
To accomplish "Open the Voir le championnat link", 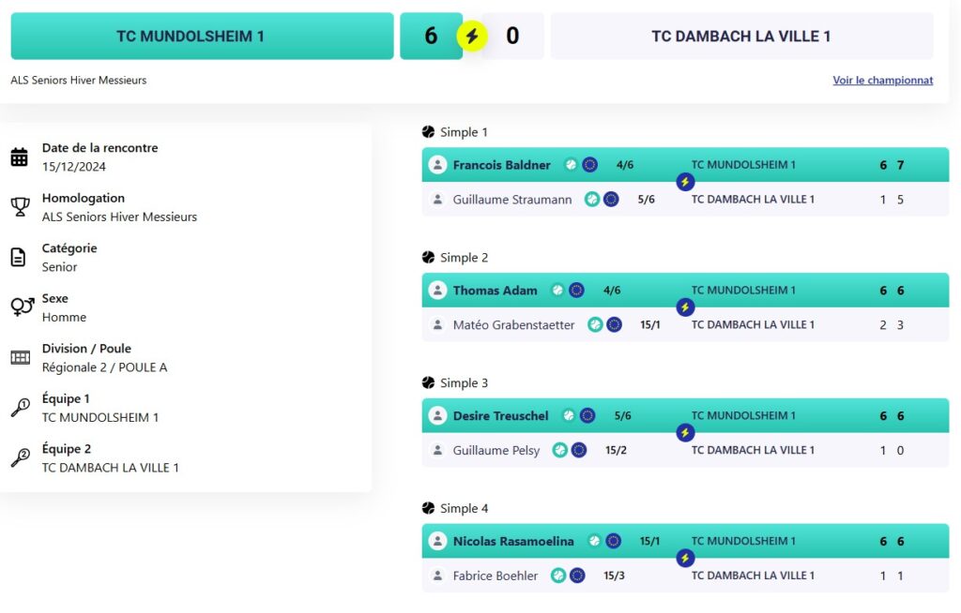I will (x=882, y=81).
